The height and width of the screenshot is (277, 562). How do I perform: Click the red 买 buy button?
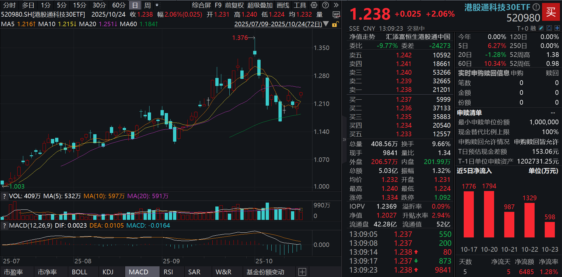coord(551,12)
